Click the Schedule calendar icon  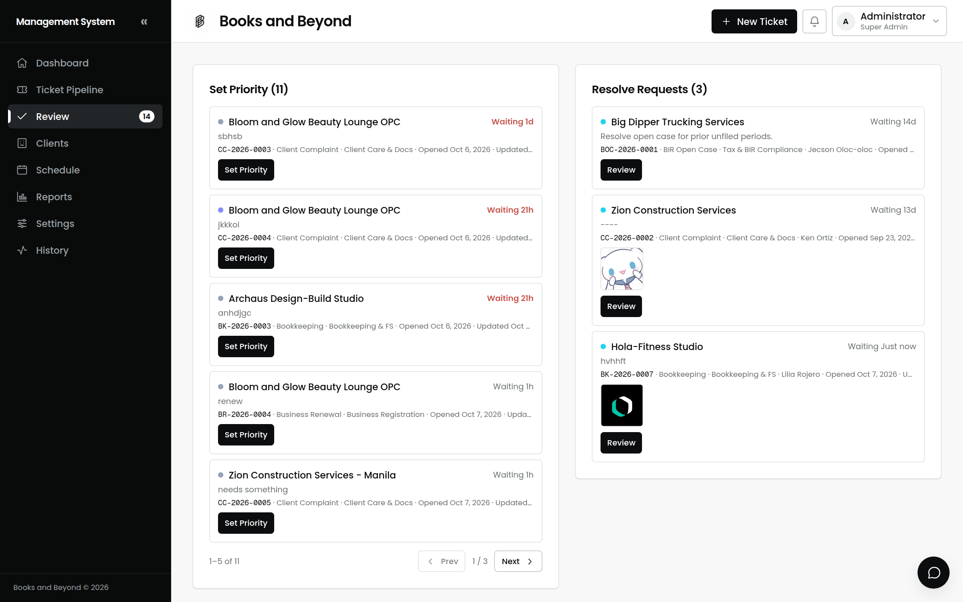[22, 170]
